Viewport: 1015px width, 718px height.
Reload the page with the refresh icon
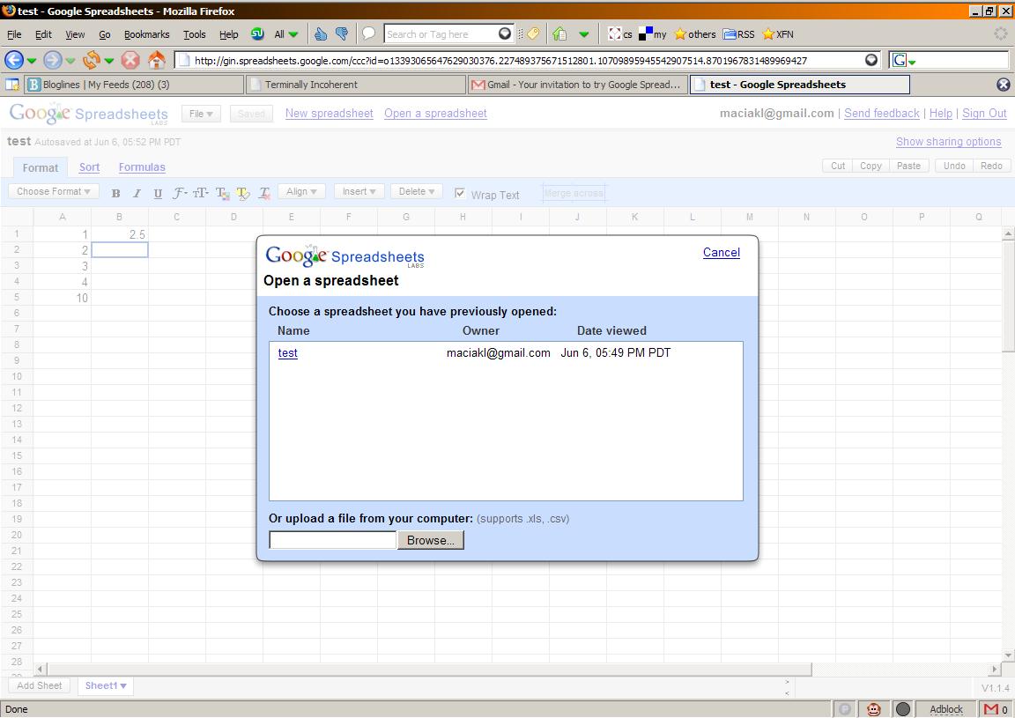(92, 60)
